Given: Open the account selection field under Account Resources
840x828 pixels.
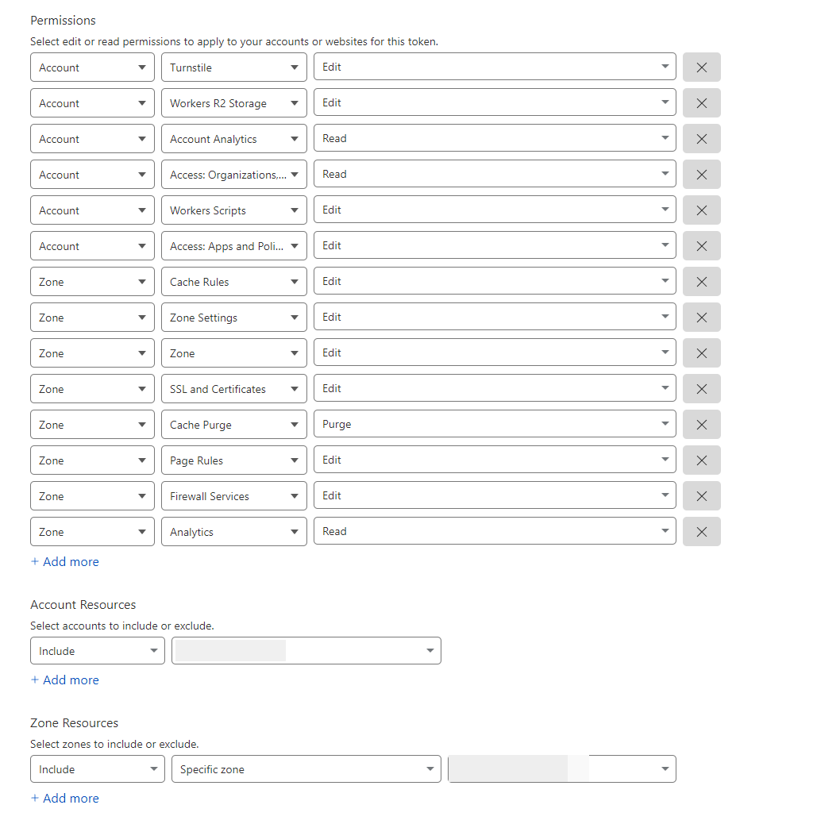Looking at the screenshot, I should click(306, 650).
